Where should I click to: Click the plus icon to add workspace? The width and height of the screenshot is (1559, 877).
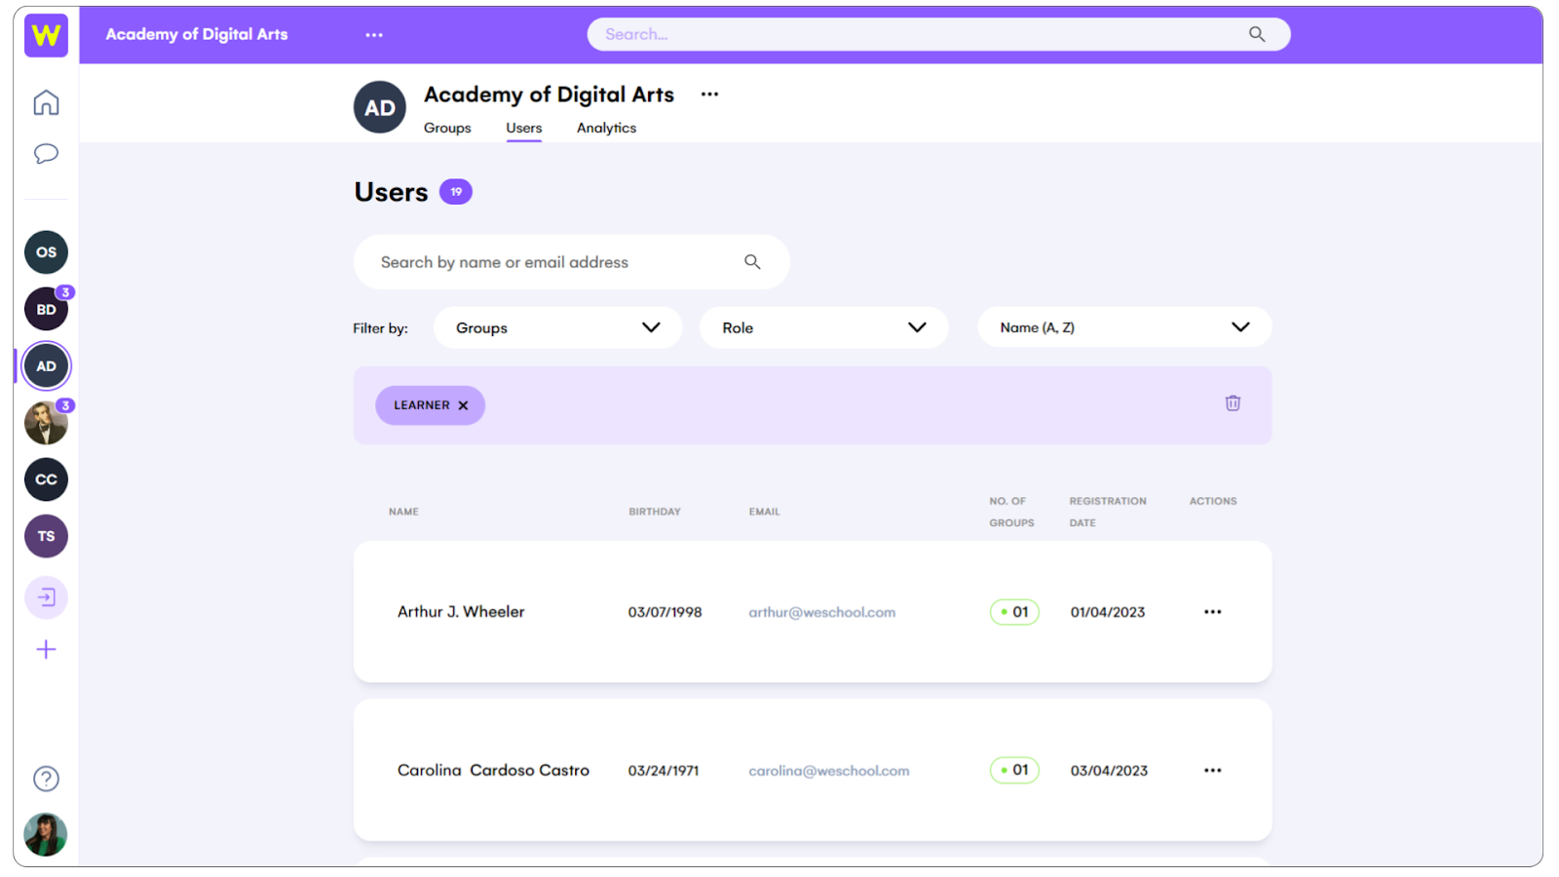pos(46,650)
